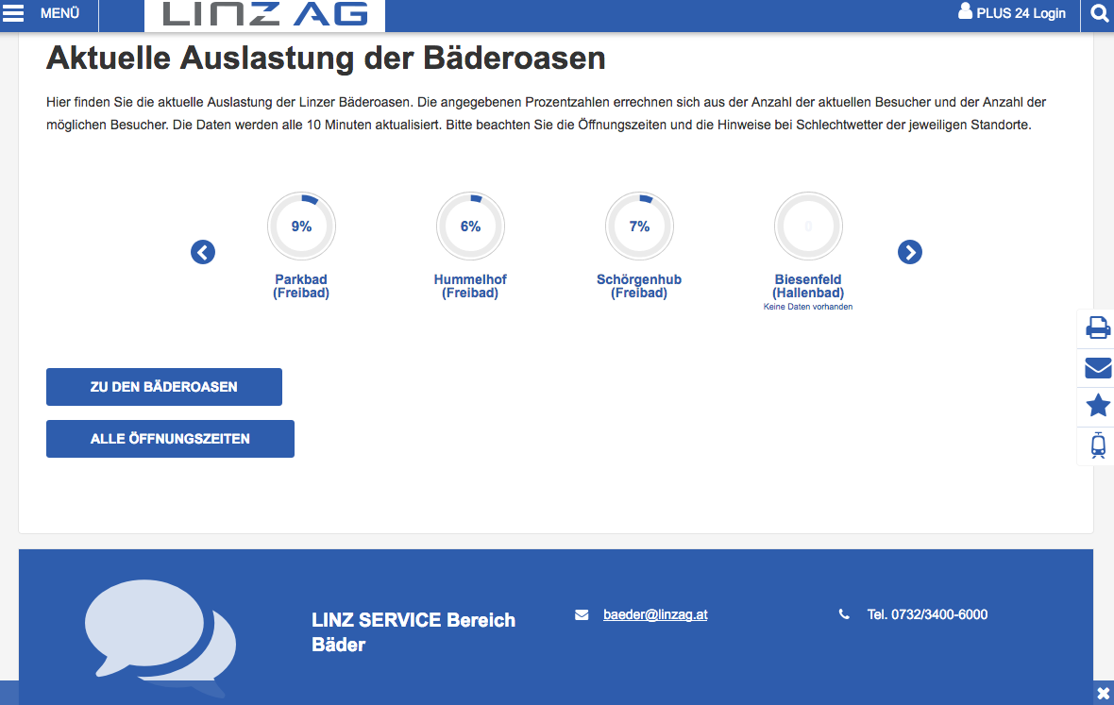Show previous pools with left arrow
The image size is (1114, 705).
click(203, 252)
